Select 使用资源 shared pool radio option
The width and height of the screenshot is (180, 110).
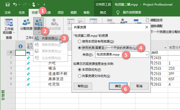(80, 48)
